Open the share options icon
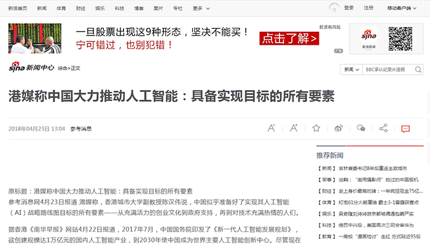The image size is (430, 245). pyautogui.click(x=383, y=128)
